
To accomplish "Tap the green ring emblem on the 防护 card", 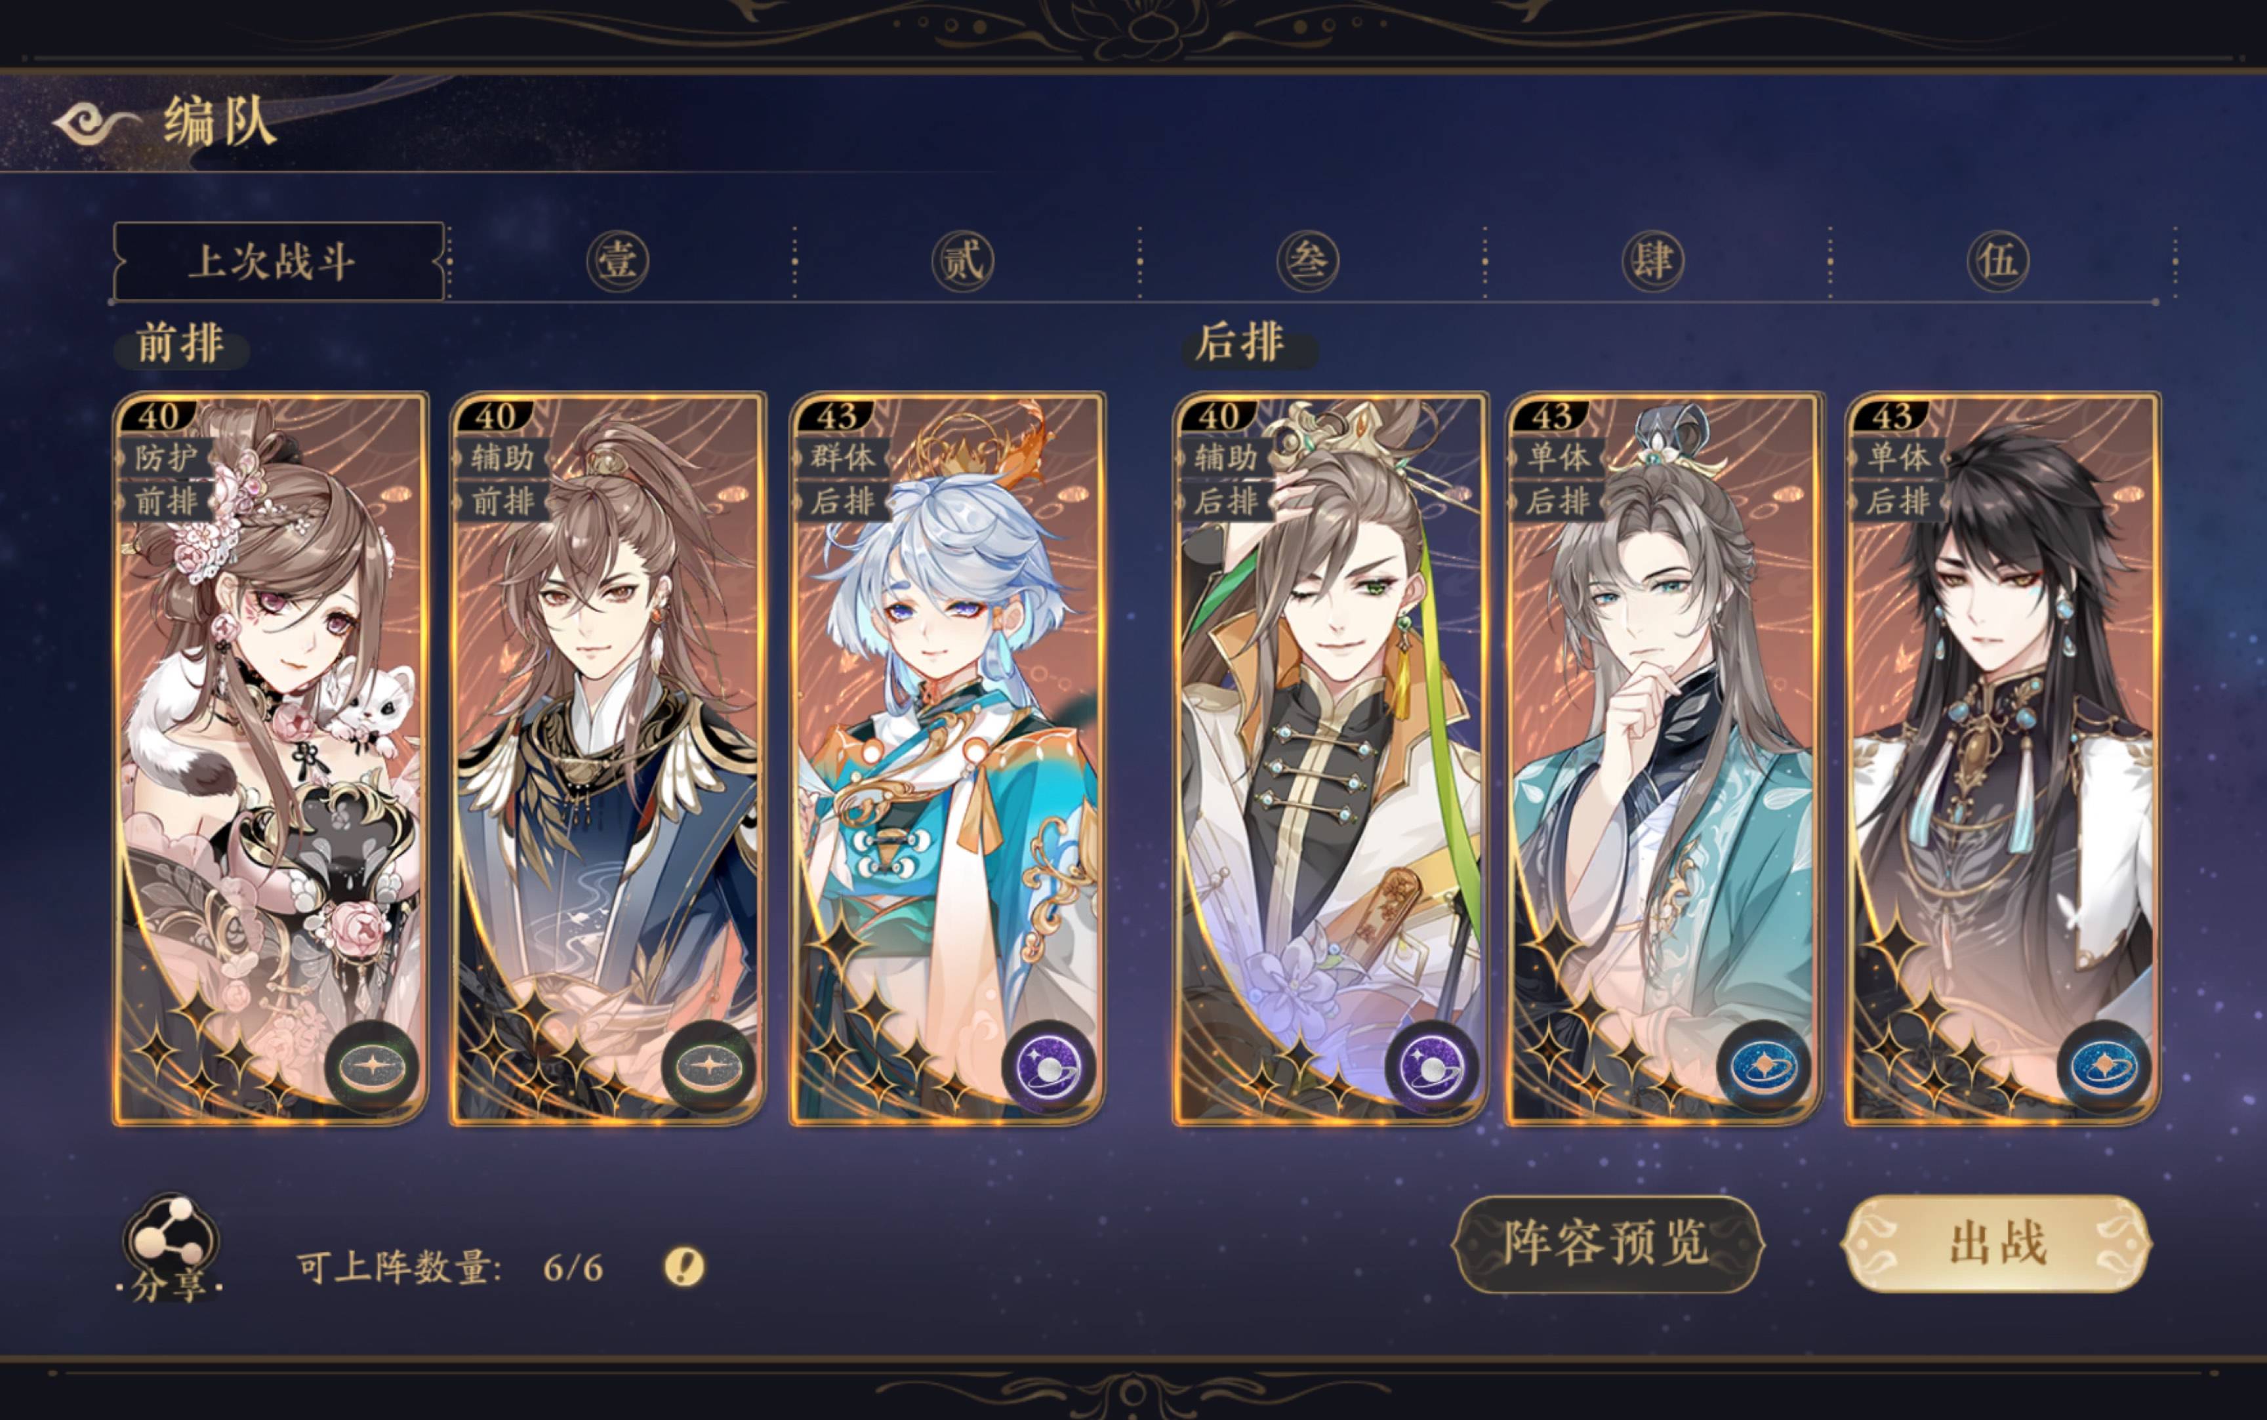I will tap(372, 1067).
